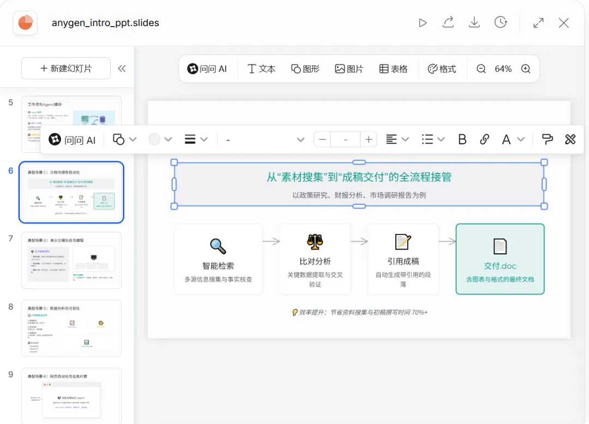
Task: Click the 引用成稿 notepad icon on slide
Action: (x=403, y=242)
